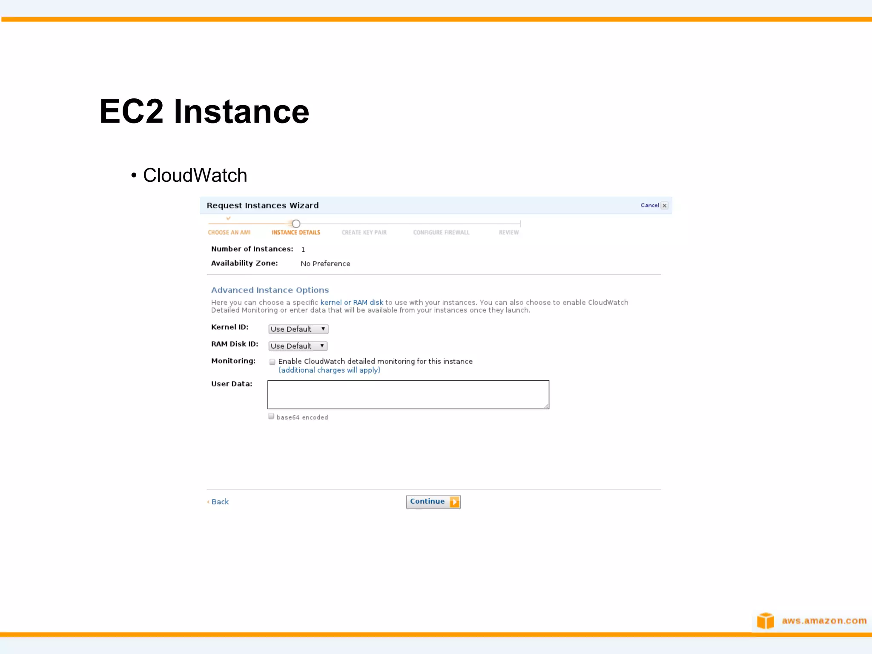Open the RAM Disk ID dropdown
This screenshot has height=654, width=872.
tap(298, 346)
